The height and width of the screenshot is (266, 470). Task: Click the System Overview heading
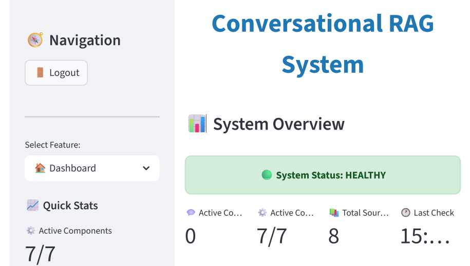278,124
